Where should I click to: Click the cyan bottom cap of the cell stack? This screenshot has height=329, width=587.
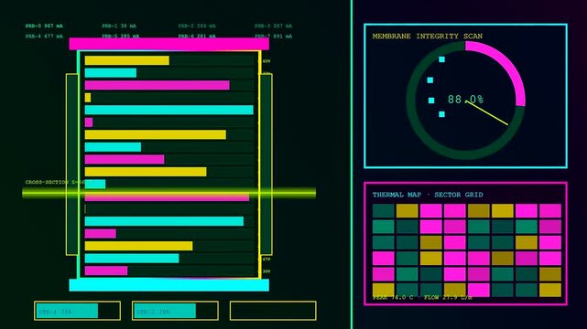point(168,285)
